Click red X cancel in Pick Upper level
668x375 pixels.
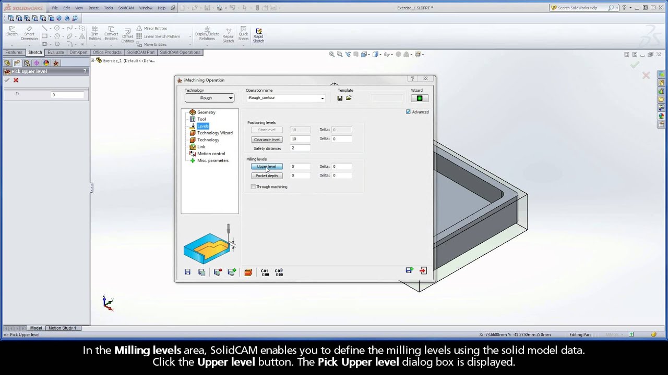(x=16, y=80)
